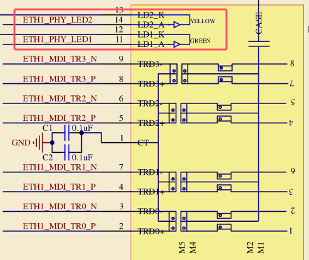Image resolution: width=309 pixels, height=260 pixels.
Task: Click the GREEN LED diode symbol
Action: pyautogui.click(x=177, y=44)
